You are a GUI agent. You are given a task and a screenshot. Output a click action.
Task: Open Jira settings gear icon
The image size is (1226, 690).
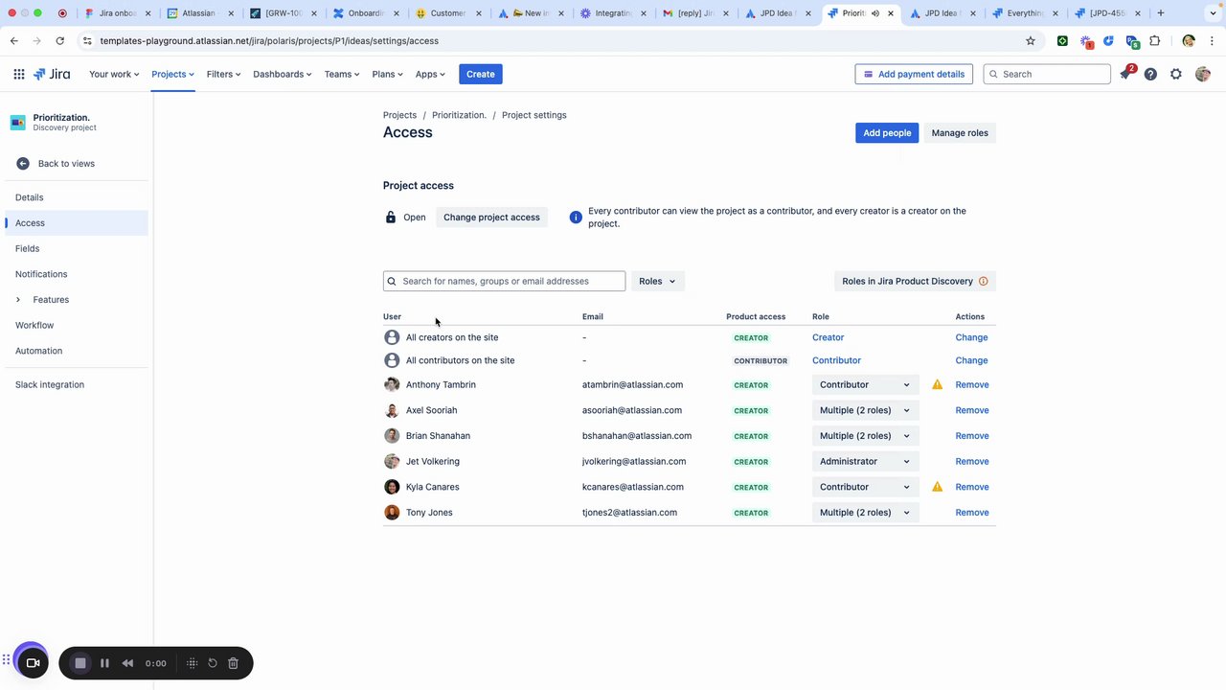click(x=1176, y=74)
